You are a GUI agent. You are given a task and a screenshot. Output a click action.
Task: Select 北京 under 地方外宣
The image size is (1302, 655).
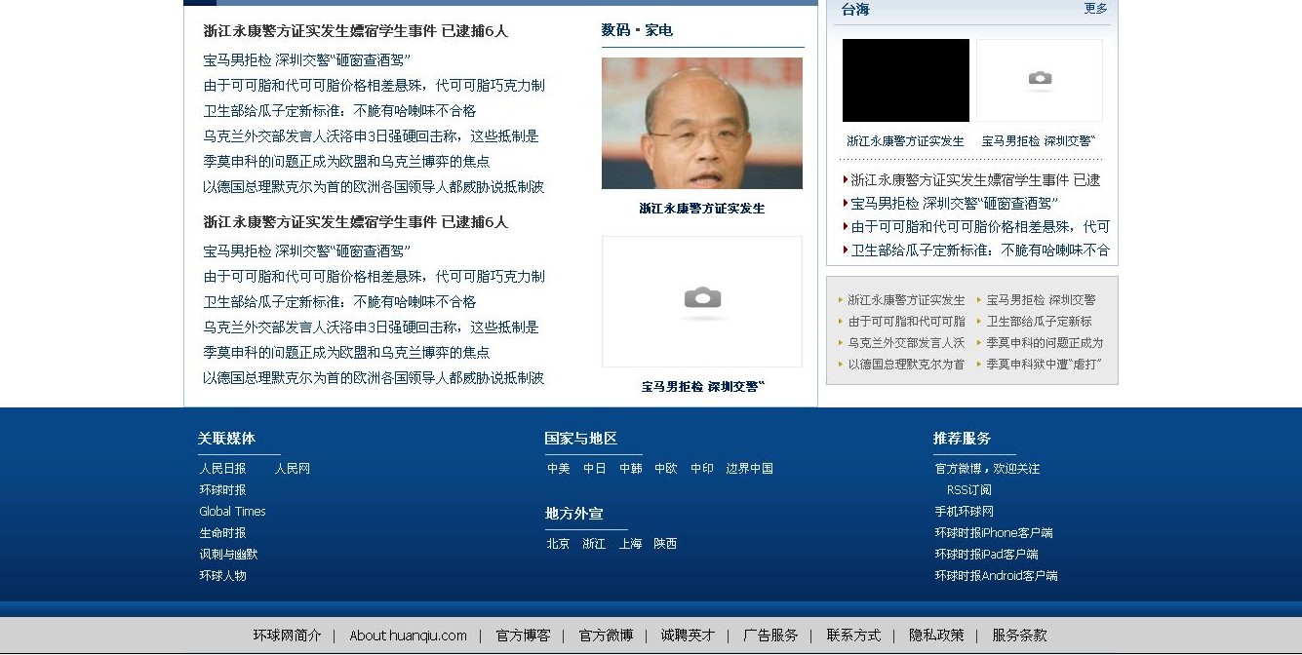coord(557,544)
